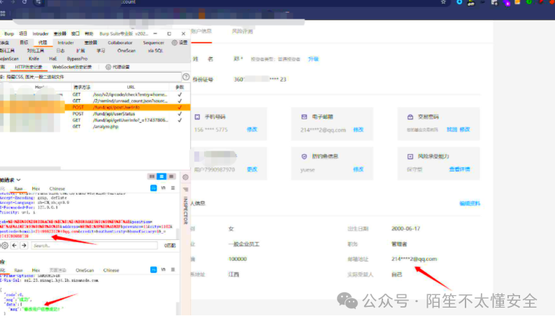Switch to combined tabbed layout view
The image size is (555, 323).
(x=171, y=176)
